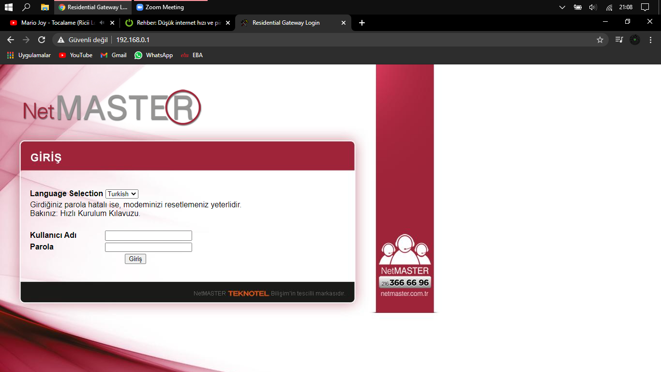Click the TEKNOTEL logo in the footer
The height and width of the screenshot is (372, 661).
tap(248, 294)
